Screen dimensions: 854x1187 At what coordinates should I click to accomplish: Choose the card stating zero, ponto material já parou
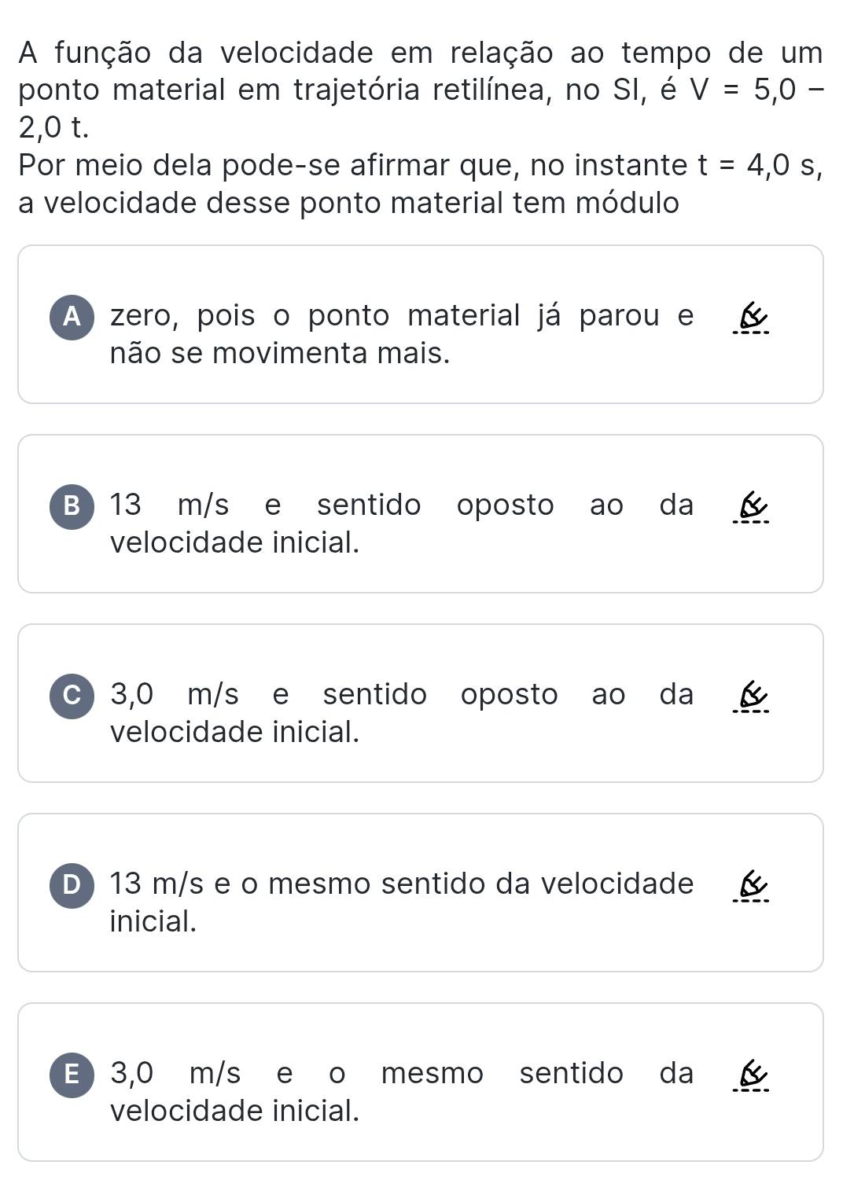(421, 324)
